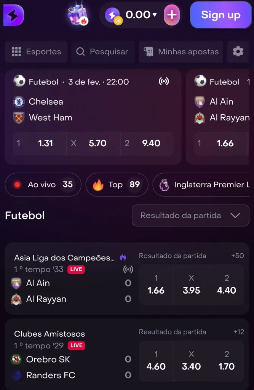Click the lightning bolt app logo
Viewport: 254px width, 390px height.
coord(13,15)
